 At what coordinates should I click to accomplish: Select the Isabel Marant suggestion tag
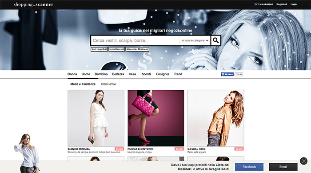(116, 49)
